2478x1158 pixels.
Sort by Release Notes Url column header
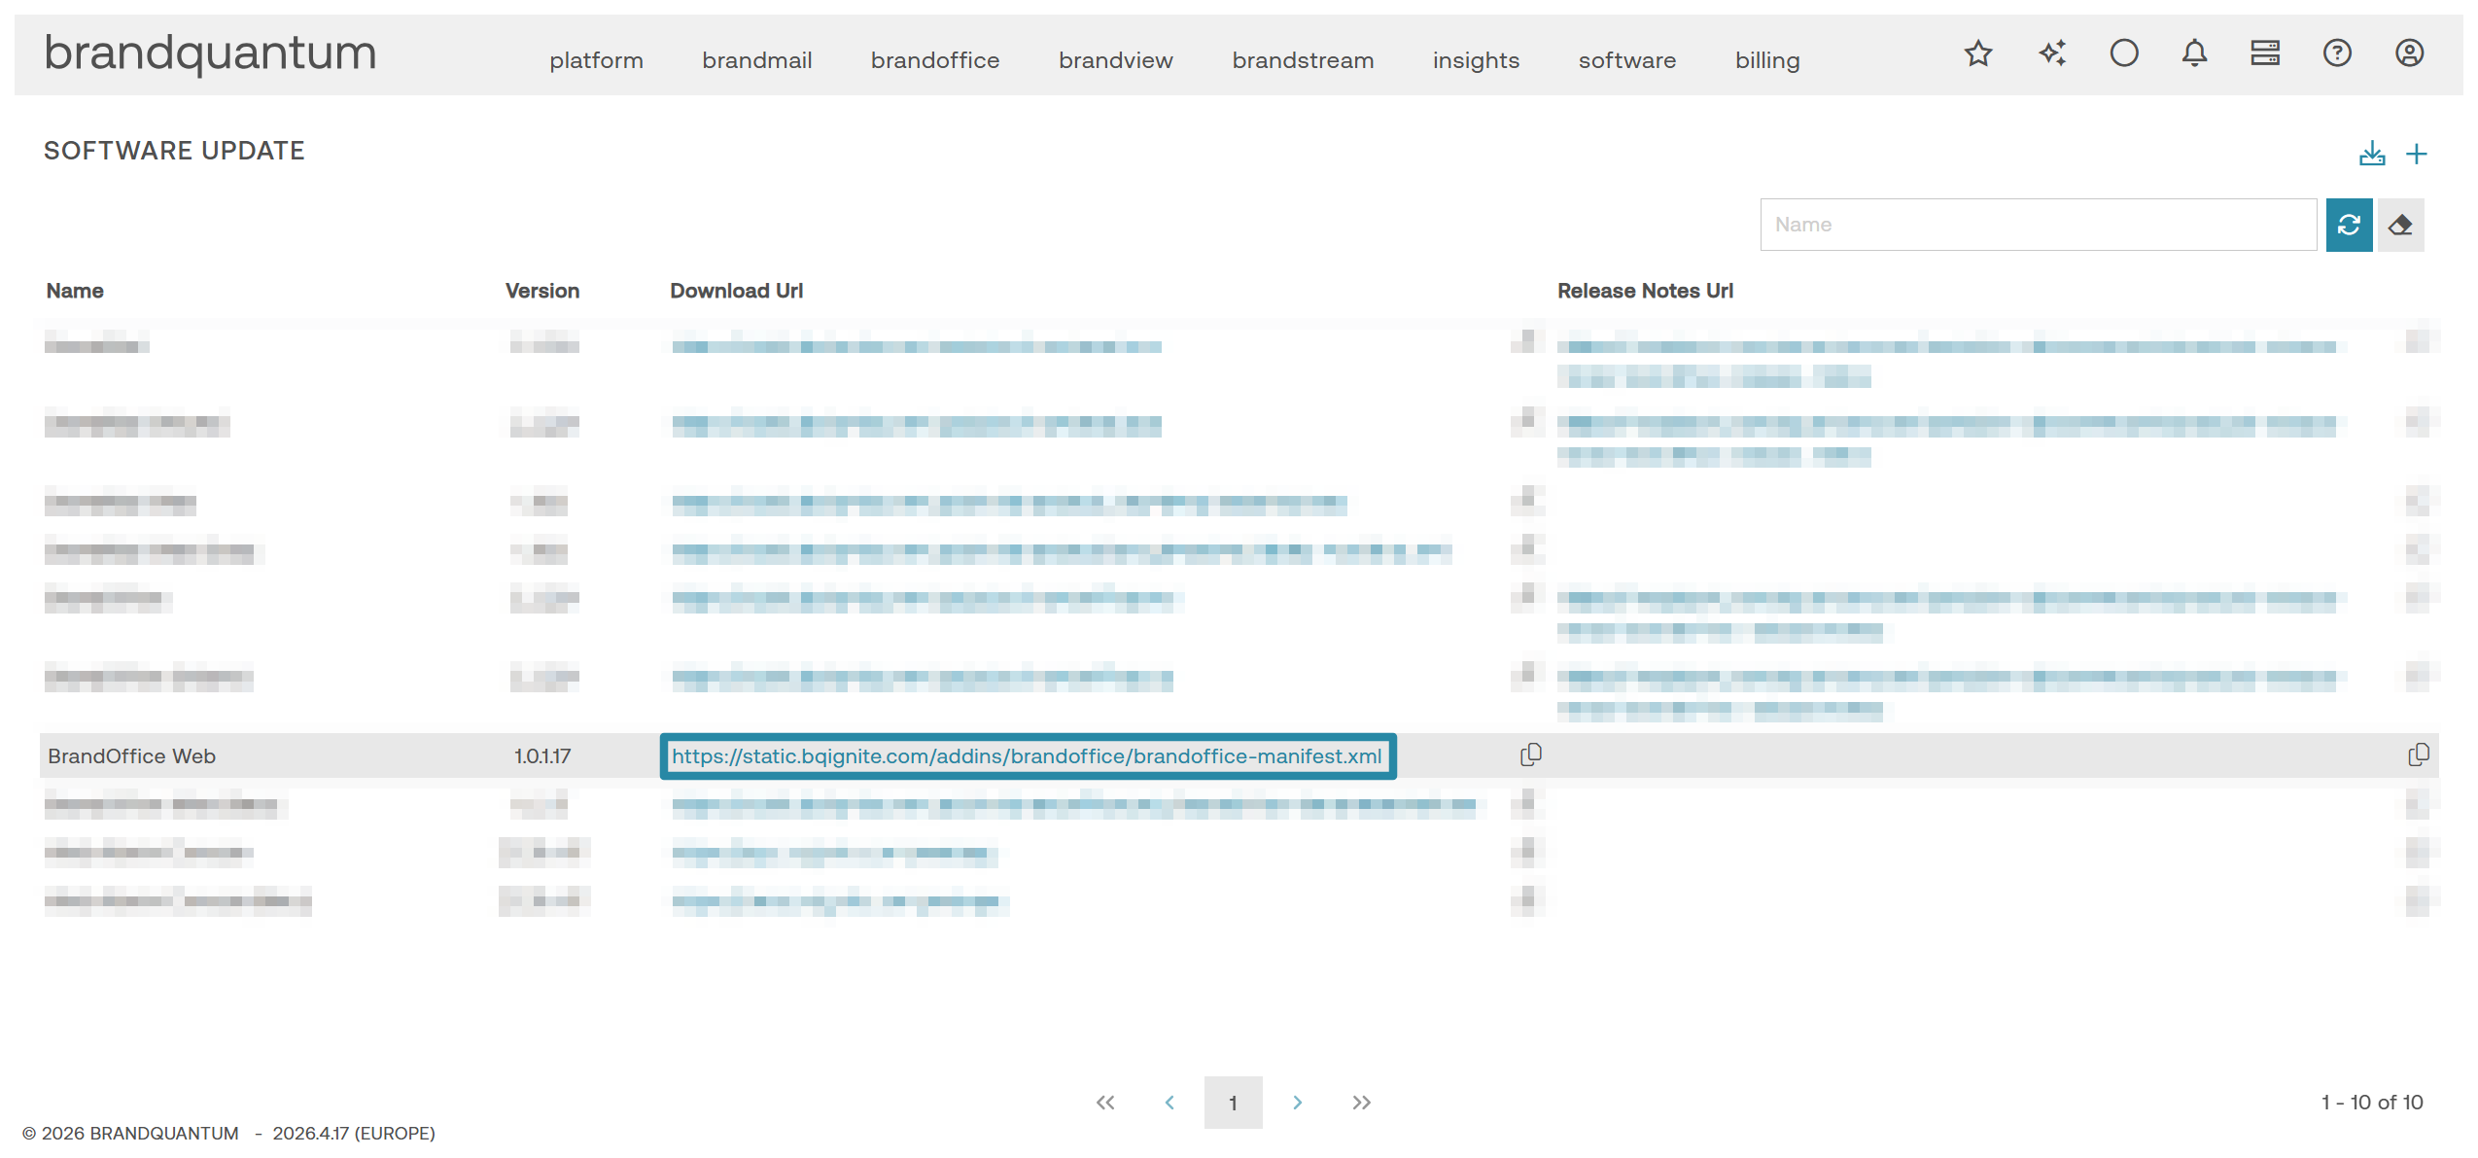(1645, 291)
